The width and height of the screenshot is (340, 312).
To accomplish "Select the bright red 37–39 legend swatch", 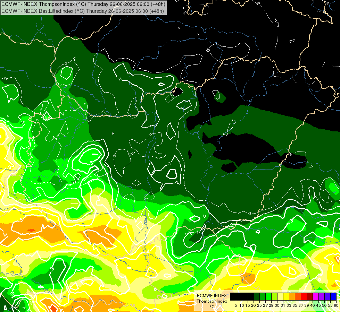I will [304, 296].
